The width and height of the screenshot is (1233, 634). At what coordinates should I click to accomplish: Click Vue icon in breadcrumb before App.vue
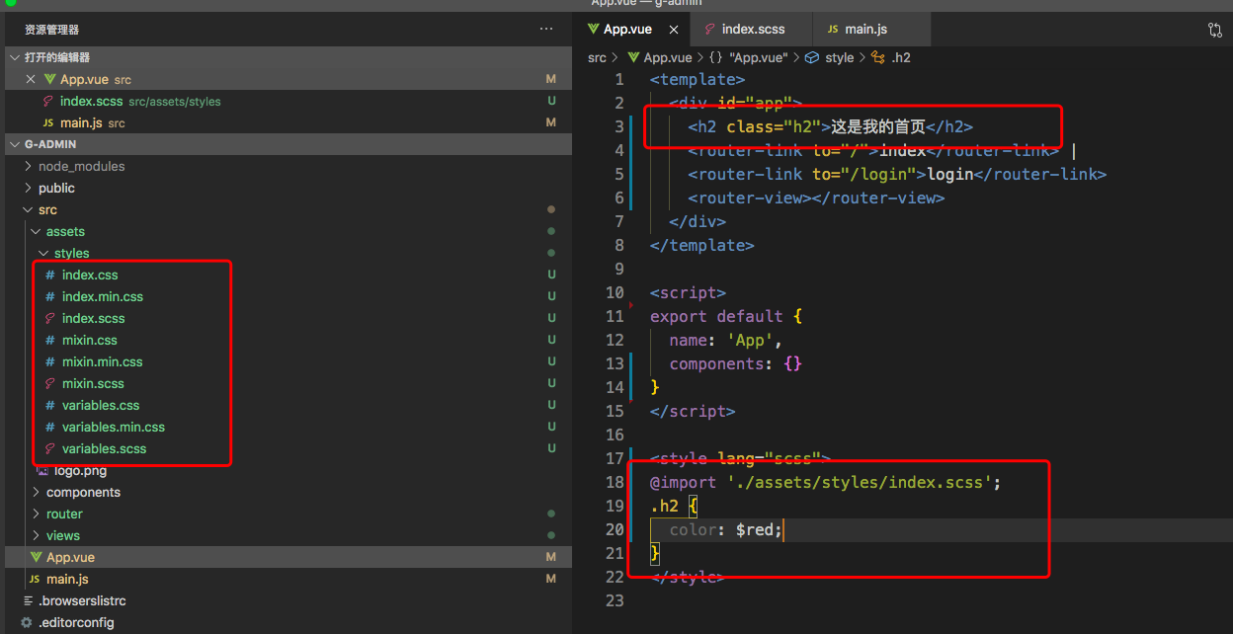[x=634, y=57]
